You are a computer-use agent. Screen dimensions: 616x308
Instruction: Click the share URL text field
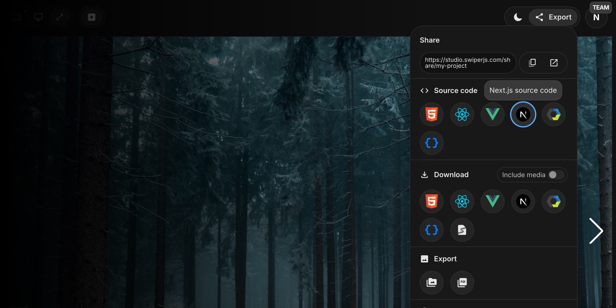pyautogui.click(x=468, y=63)
